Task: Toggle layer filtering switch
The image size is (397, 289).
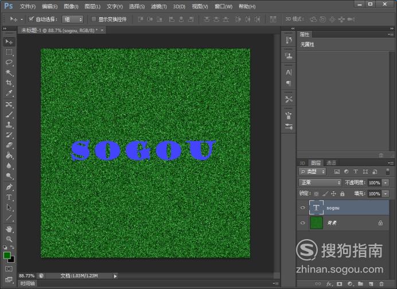Action: [x=387, y=171]
